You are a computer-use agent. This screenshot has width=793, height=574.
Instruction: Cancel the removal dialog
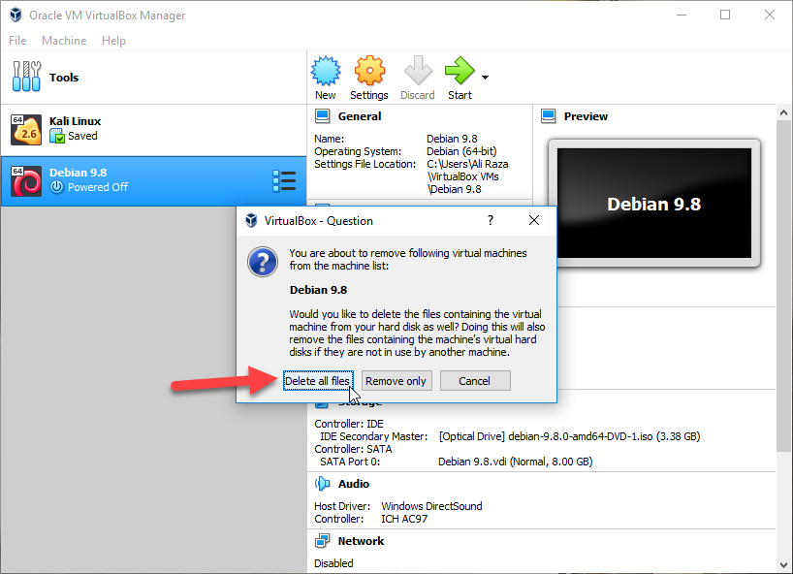point(474,381)
